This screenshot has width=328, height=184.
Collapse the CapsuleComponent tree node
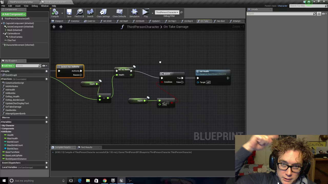tap(2, 23)
